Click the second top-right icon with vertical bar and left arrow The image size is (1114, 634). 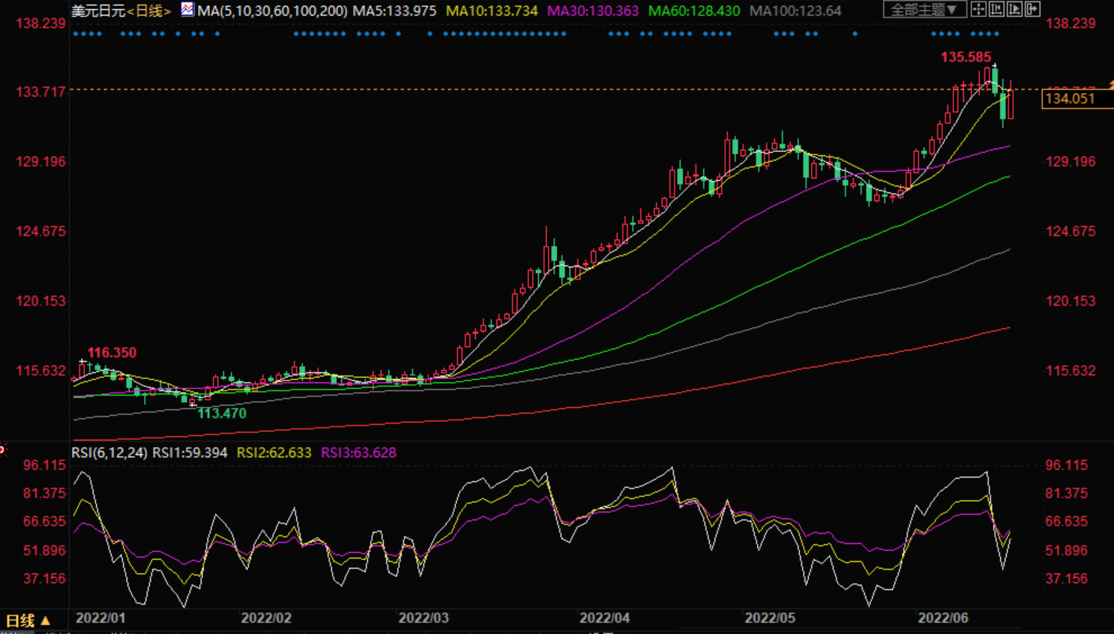[x=996, y=10]
